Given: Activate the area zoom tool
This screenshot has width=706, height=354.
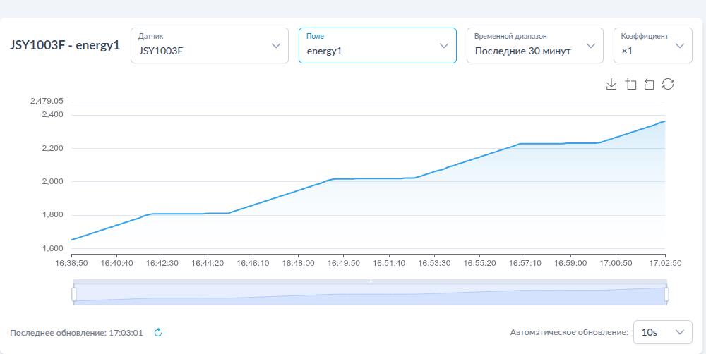Looking at the screenshot, I should 630,85.
